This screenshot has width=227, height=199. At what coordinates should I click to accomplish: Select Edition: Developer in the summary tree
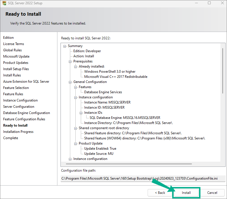pos(87,51)
